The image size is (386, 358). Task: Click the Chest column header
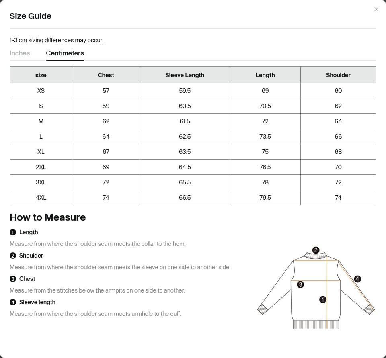tap(106, 75)
